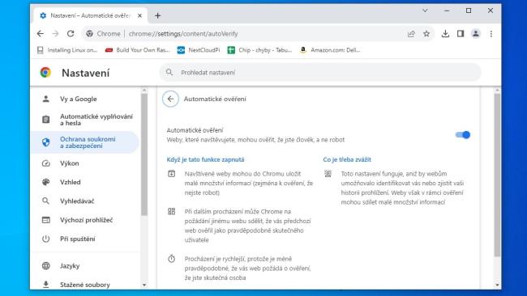This screenshot has width=527, height=296.
Task: Click the download icon beside Stažené soubory
Action: click(x=46, y=284)
